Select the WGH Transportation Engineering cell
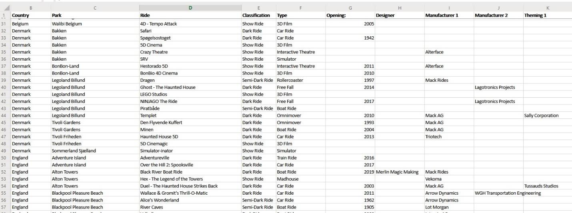 point(498,193)
